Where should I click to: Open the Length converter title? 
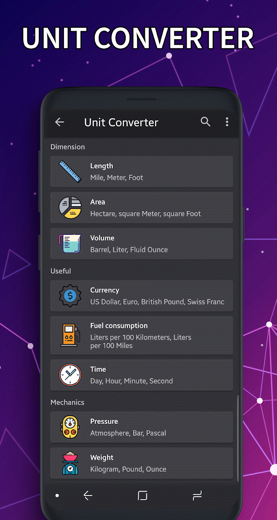(101, 166)
